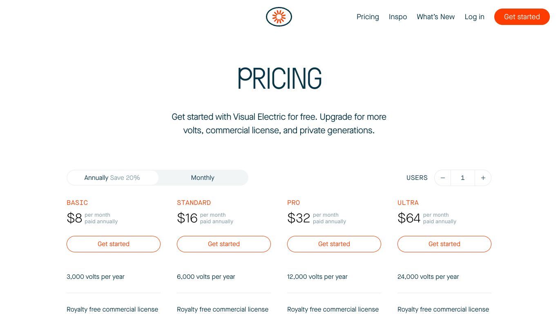Screen dimensions: 558x314
Task: Click the ULTRA plan heading
Action: pyautogui.click(x=408, y=203)
